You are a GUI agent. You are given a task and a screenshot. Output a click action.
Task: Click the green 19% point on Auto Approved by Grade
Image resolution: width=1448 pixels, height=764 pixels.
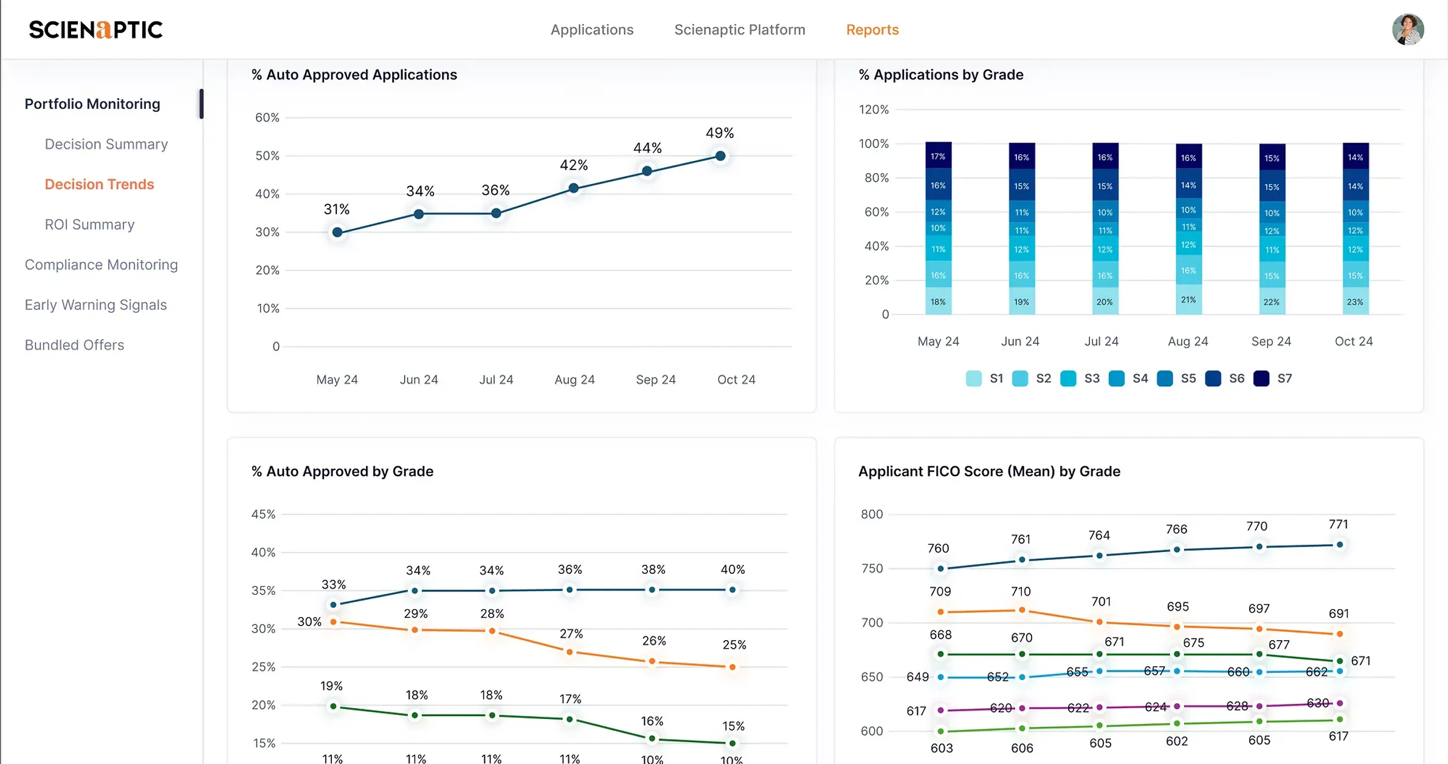(x=333, y=706)
